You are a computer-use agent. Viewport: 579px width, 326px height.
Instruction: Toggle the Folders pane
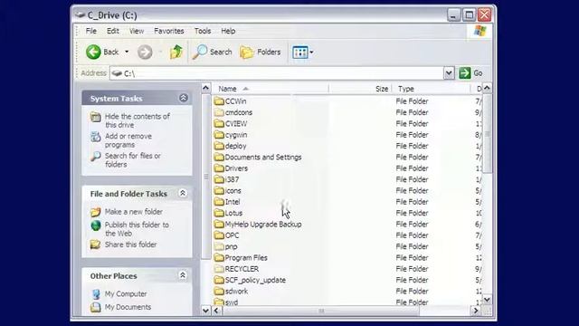click(261, 53)
